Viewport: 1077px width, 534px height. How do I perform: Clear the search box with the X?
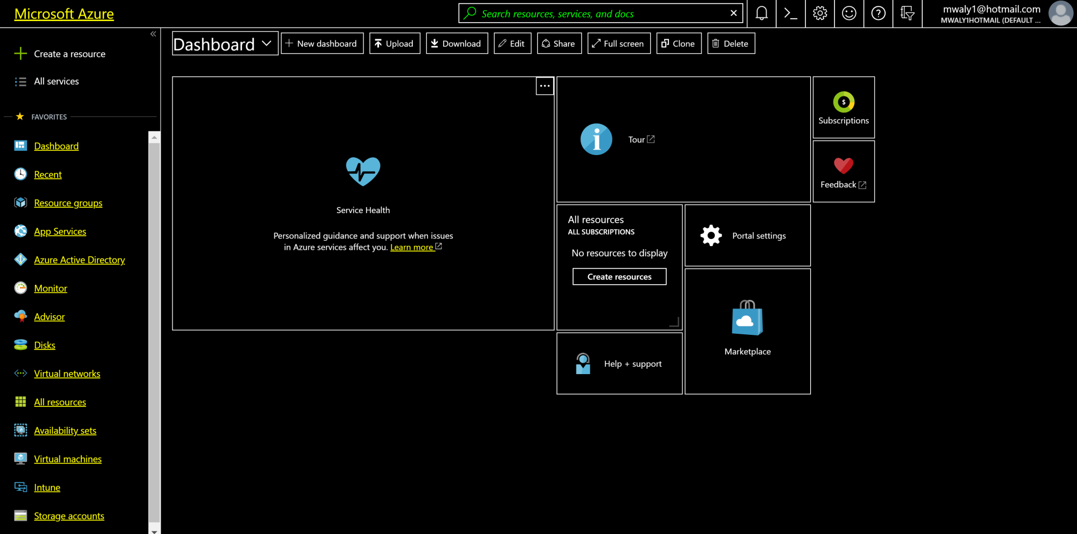click(x=733, y=13)
